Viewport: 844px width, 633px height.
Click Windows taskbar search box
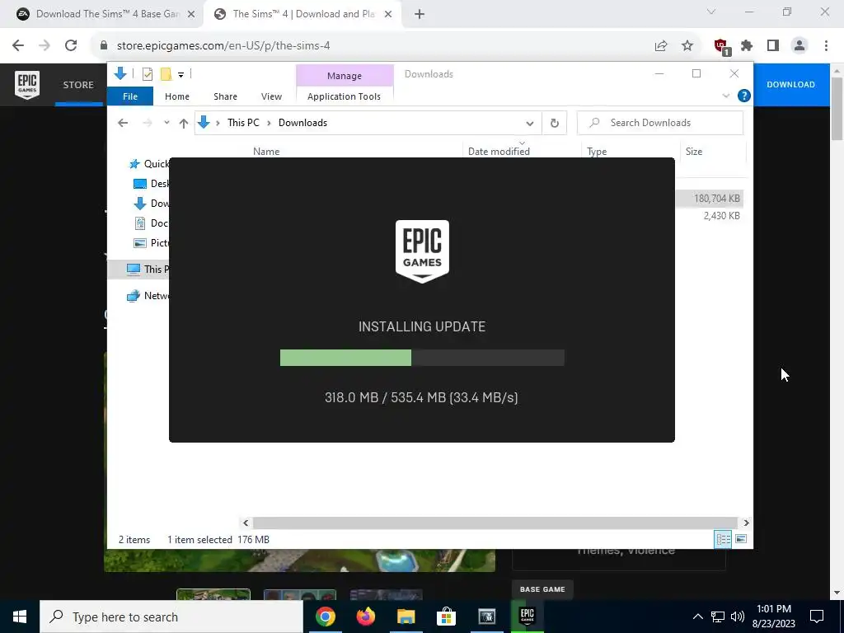coord(171,617)
